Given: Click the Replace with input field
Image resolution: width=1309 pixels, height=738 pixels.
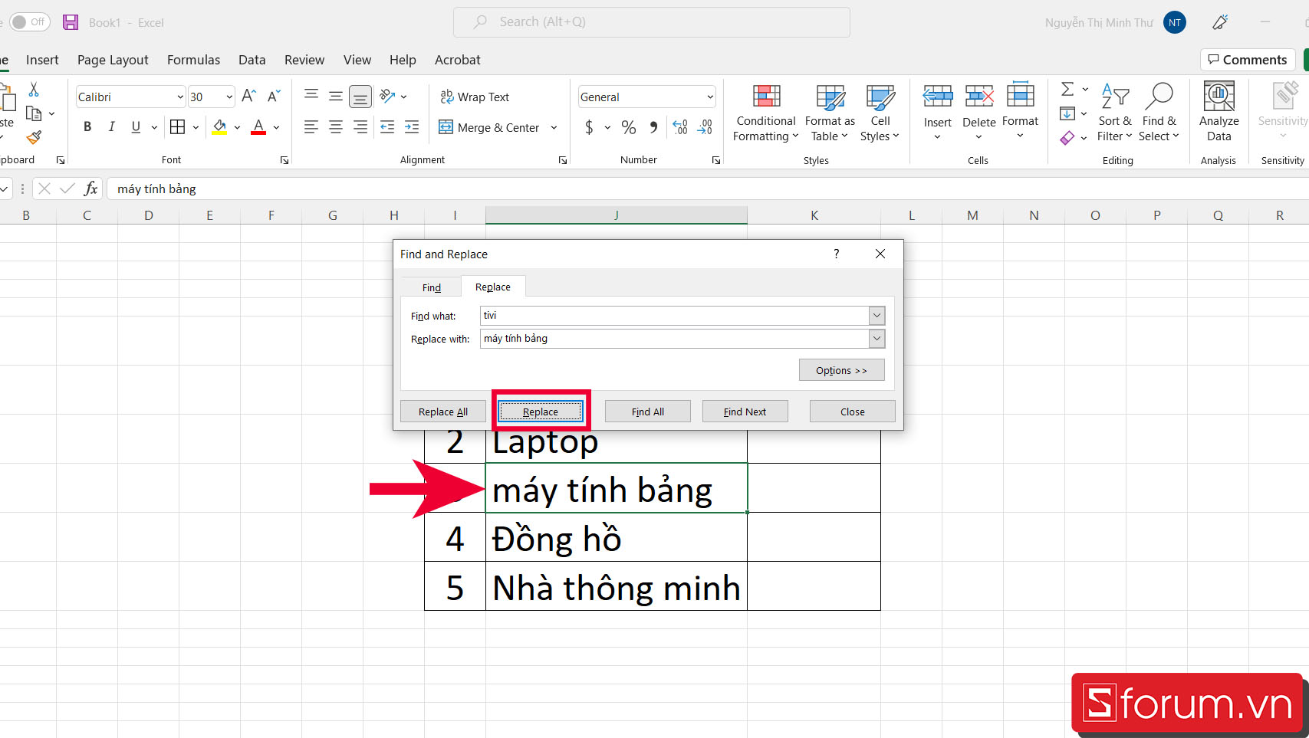Looking at the screenshot, I should [674, 338].
